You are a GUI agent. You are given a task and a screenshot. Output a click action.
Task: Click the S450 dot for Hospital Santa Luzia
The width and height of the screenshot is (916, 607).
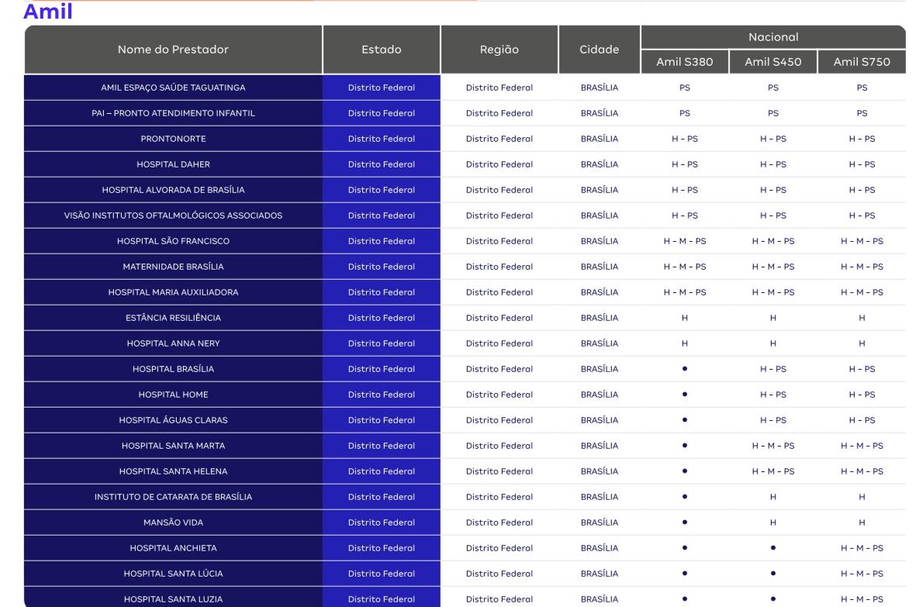pos(773,598)
